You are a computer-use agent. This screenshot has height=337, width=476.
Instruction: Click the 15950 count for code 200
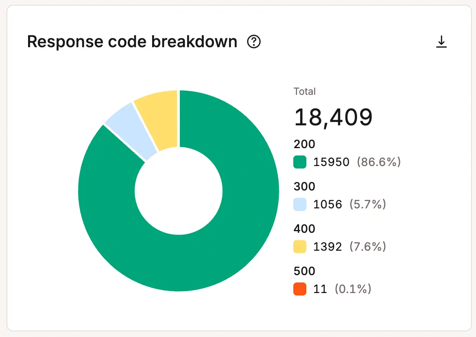332,162
